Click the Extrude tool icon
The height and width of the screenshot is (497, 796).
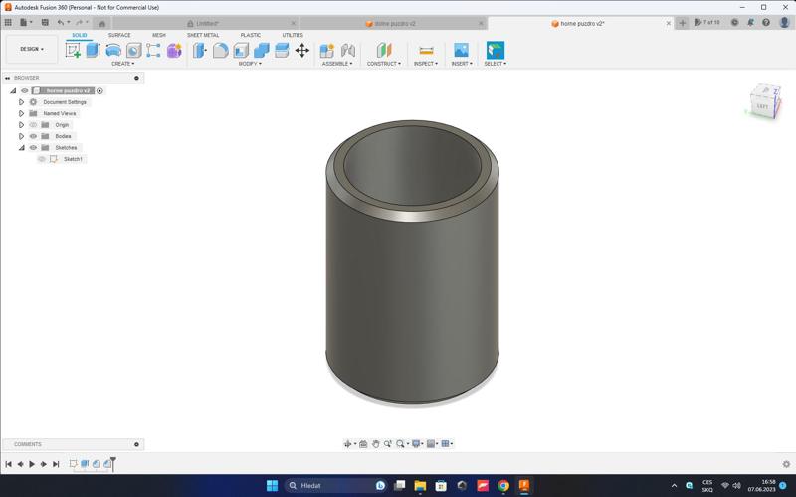pos(94,50)
